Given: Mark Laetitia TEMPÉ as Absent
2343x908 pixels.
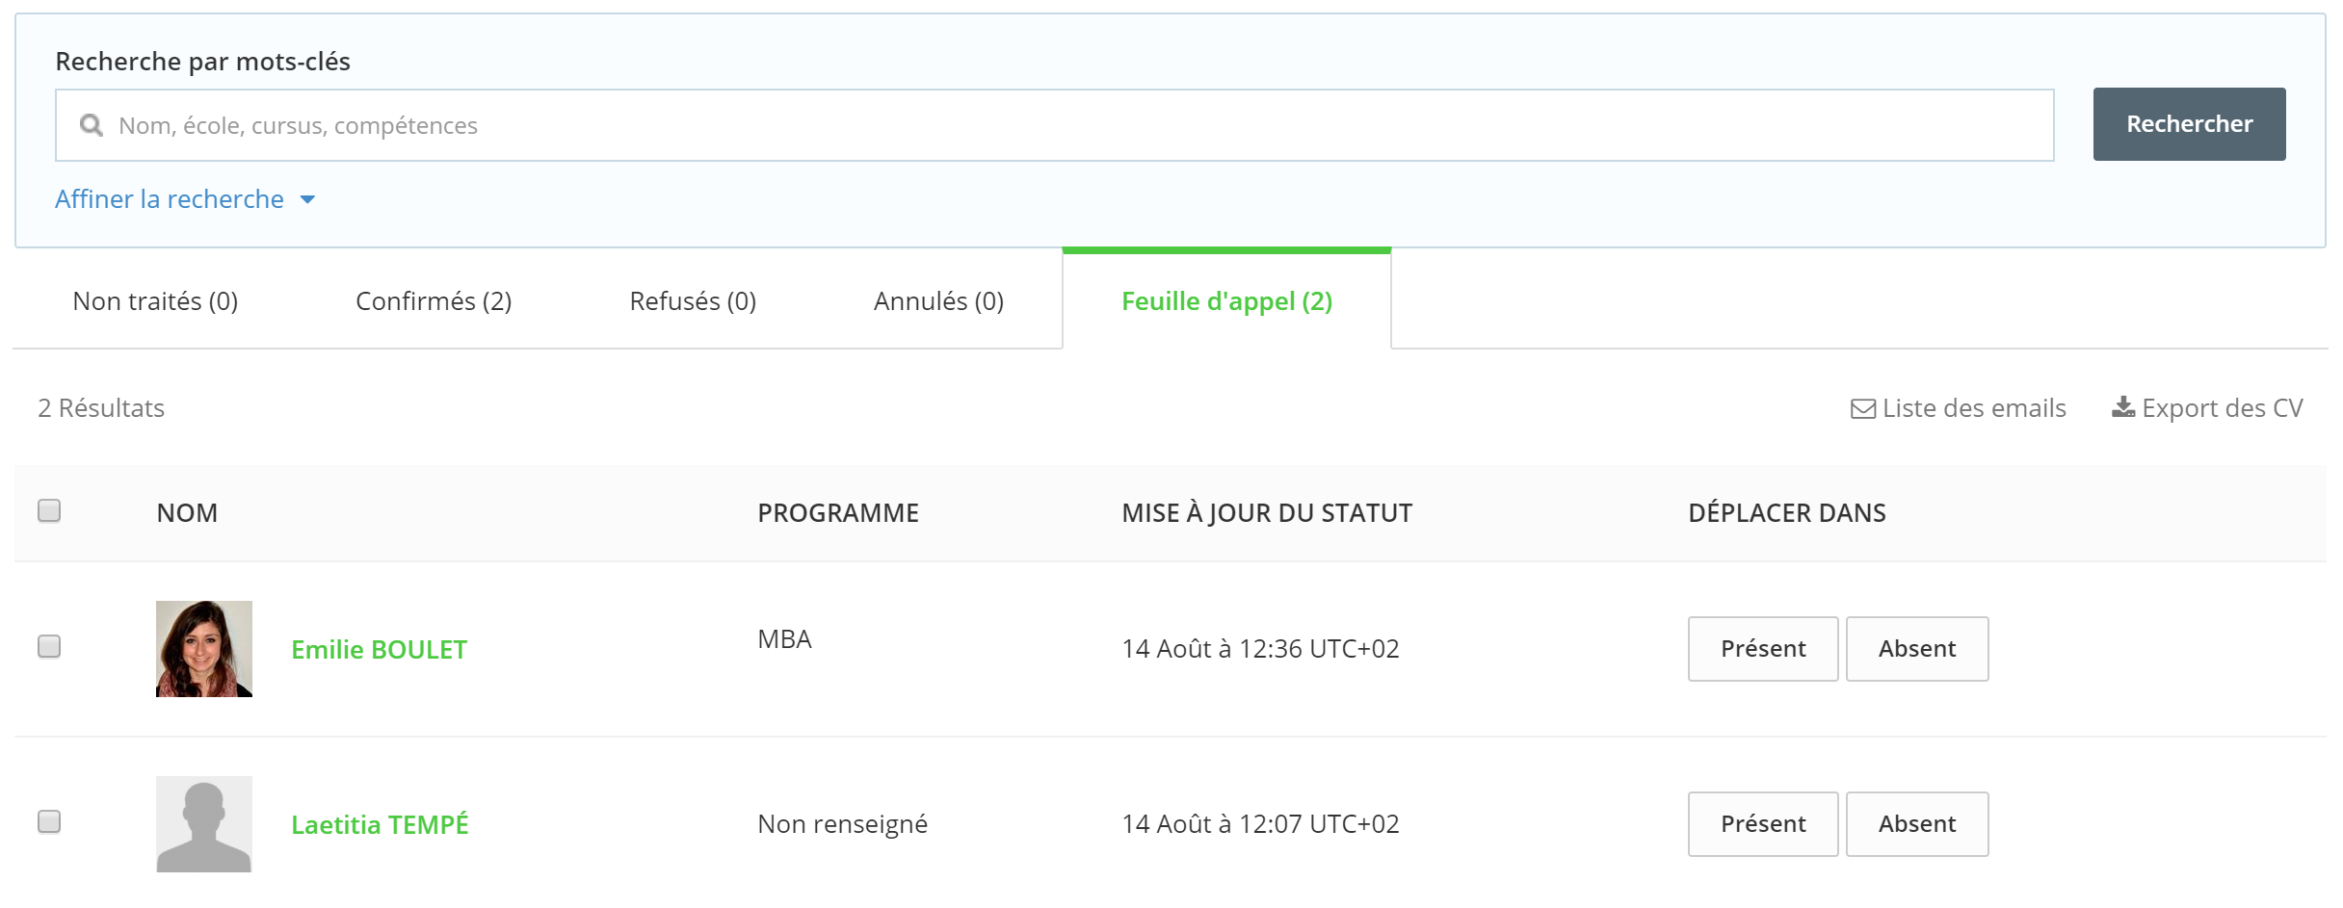Looking at the screenshot, I should pos(1917,824).
